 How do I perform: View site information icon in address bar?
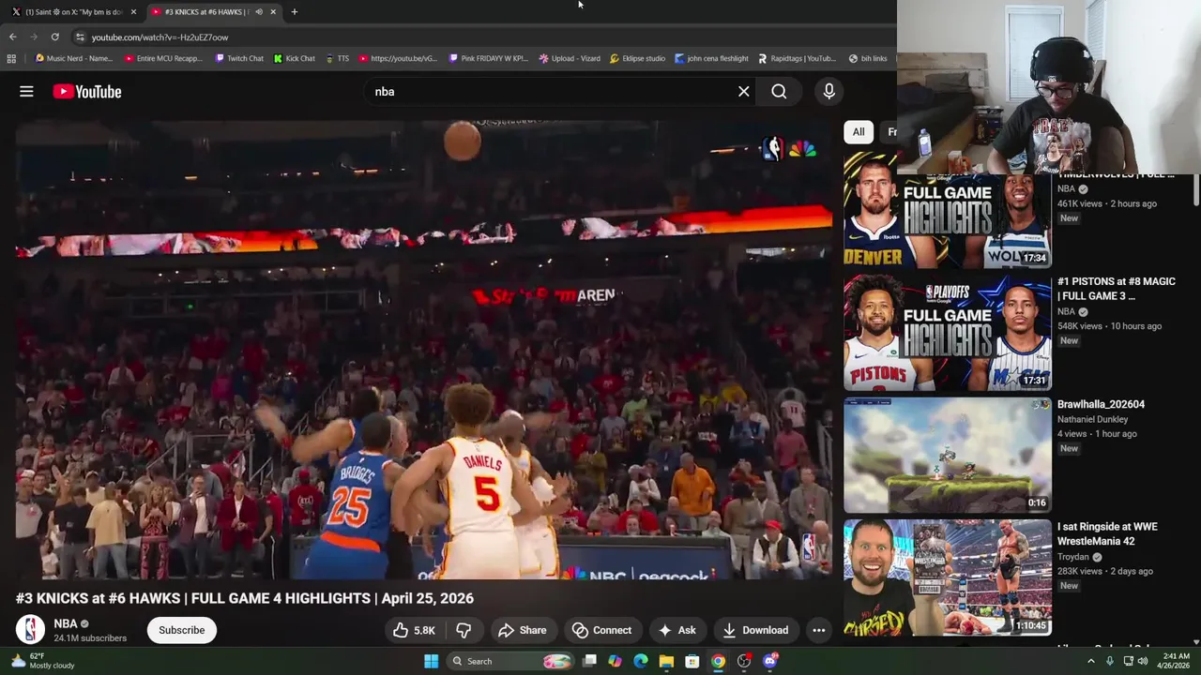pyautogui.click(x=80, y=37)
